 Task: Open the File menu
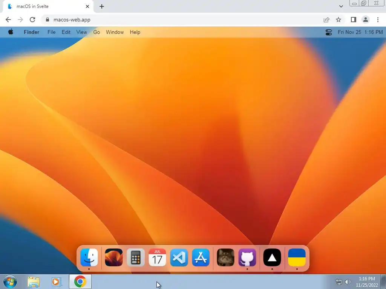(x=51, y=32)
